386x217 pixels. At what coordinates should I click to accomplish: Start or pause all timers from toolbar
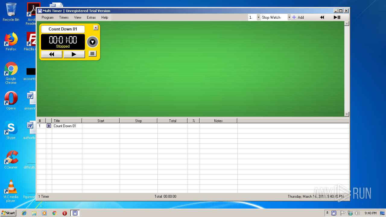pyautogui.click(x=337, y=17)
